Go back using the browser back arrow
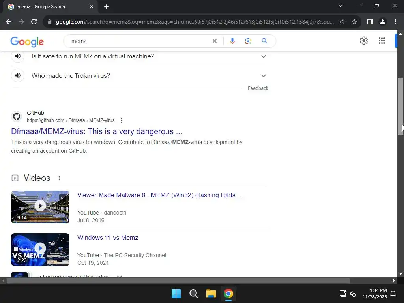Screen dimensions: 404x303 pyautogui.click(x=9, y=22)
